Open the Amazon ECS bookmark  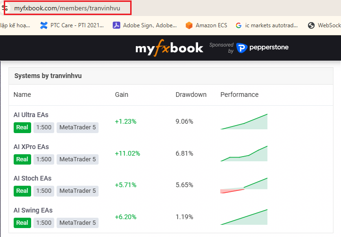(206, 25)
